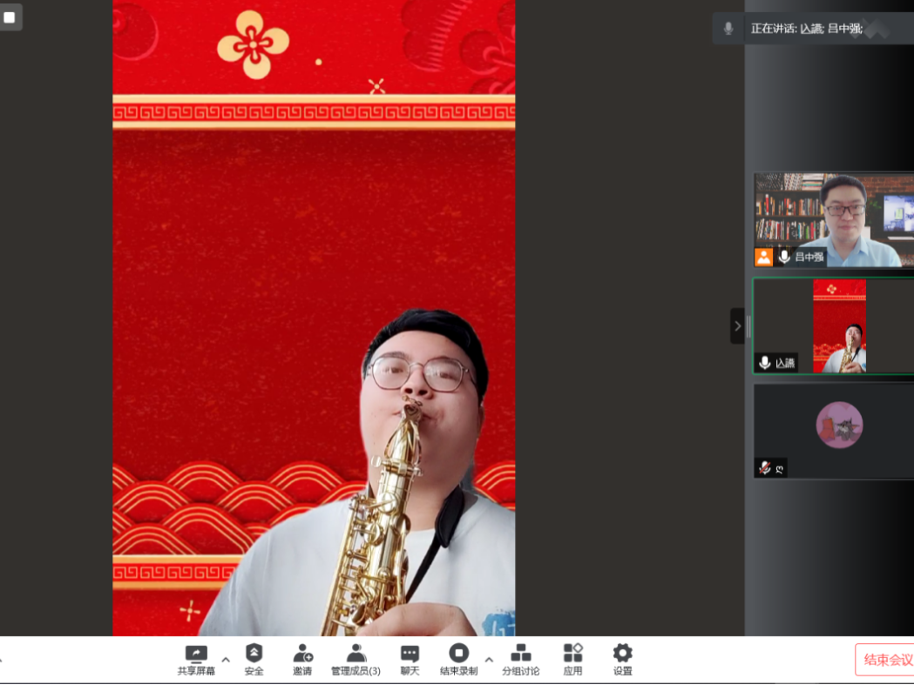Select the muted participant's avatar tile

(834, 431)
